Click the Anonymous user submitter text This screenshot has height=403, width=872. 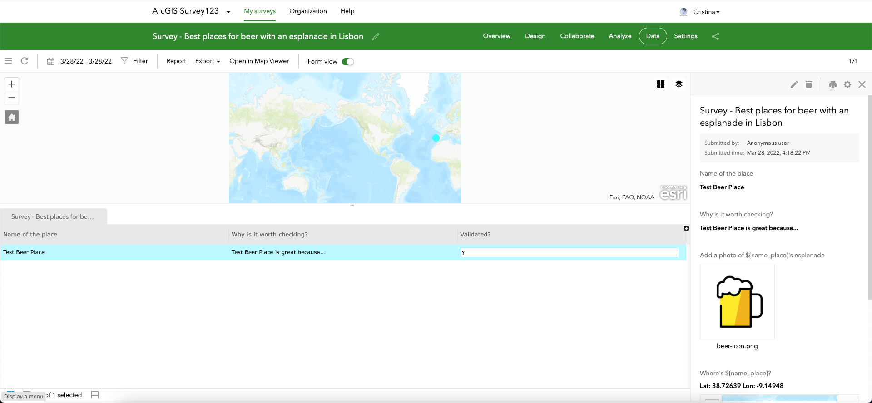pyautogui.click(x=768, y=143)
